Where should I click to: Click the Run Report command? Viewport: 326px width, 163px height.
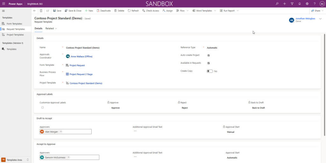pyautogui.click(x=227, y=11)
